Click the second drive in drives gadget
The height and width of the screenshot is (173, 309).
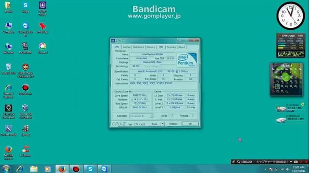(x=290, y=119)
